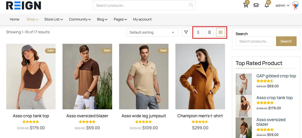Open the notifications bell icon
The image size is (302, 138).
[267, 5]
